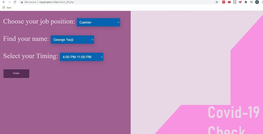Click the 'Select your Timing:' label
The height and width of the screenshot is (134, 263).
pos(31,56)
